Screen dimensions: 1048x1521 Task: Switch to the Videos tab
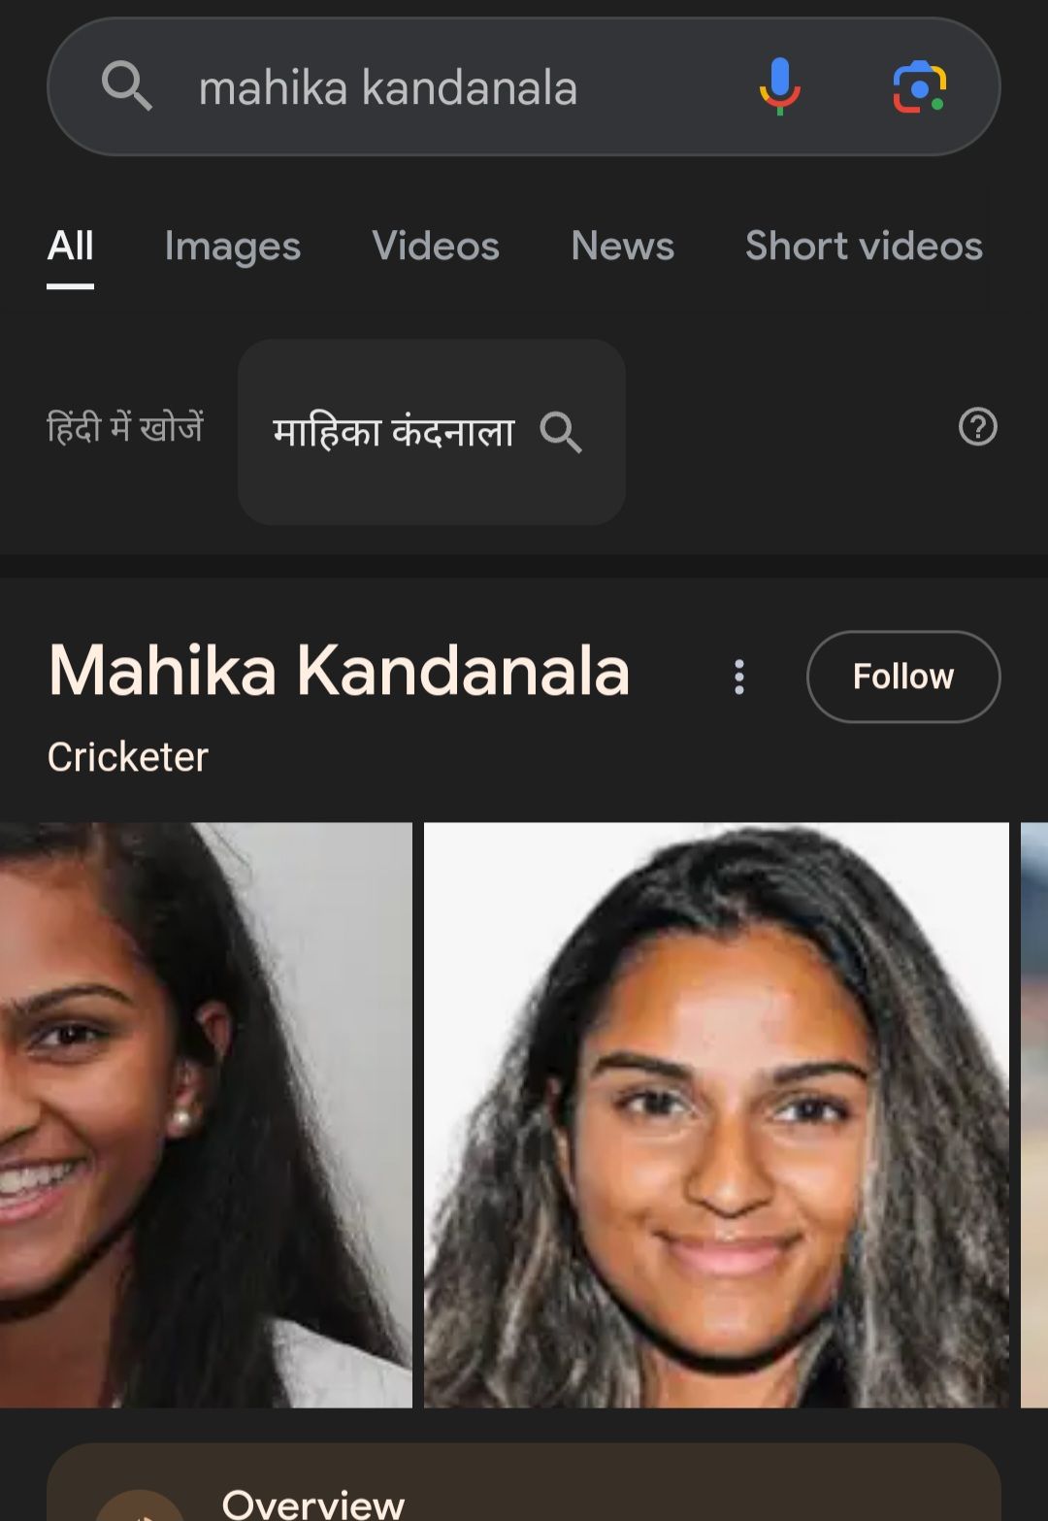(436, 247)
